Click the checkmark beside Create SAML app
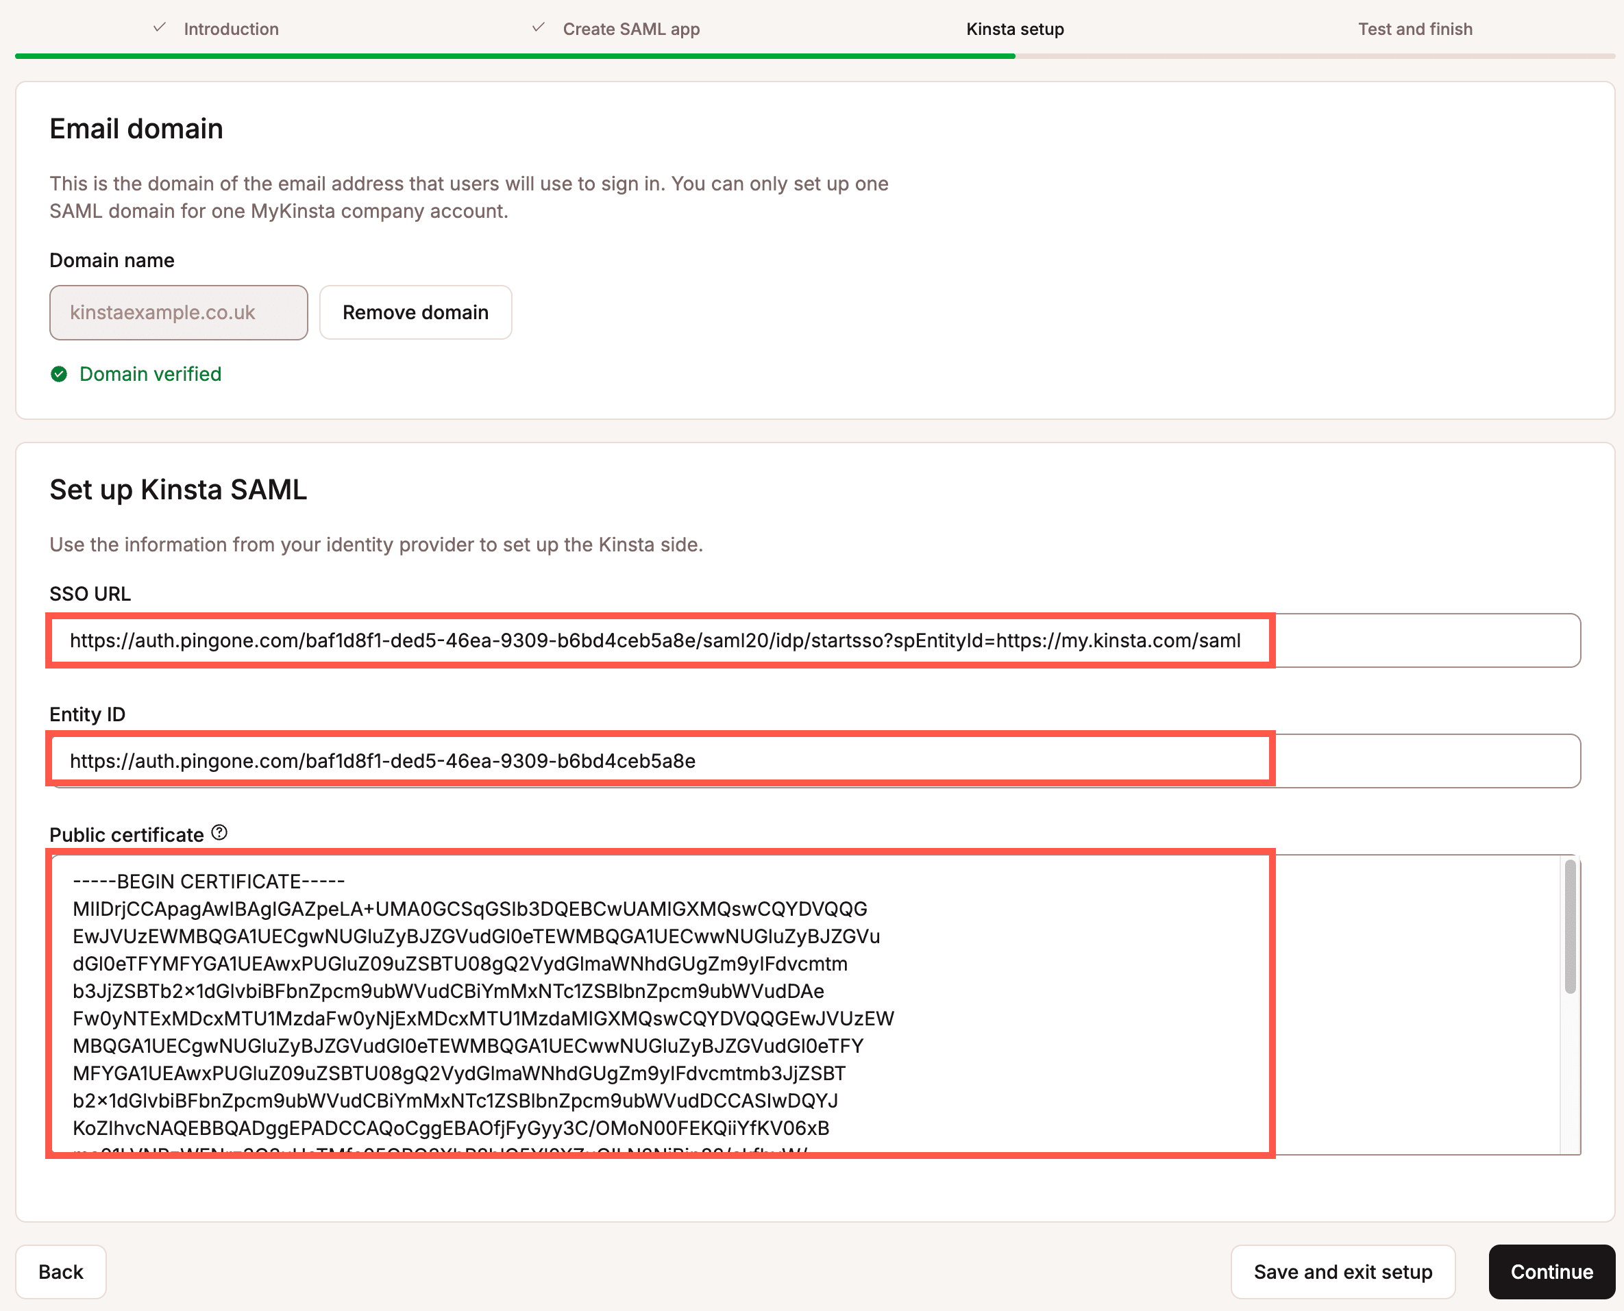 538,28
